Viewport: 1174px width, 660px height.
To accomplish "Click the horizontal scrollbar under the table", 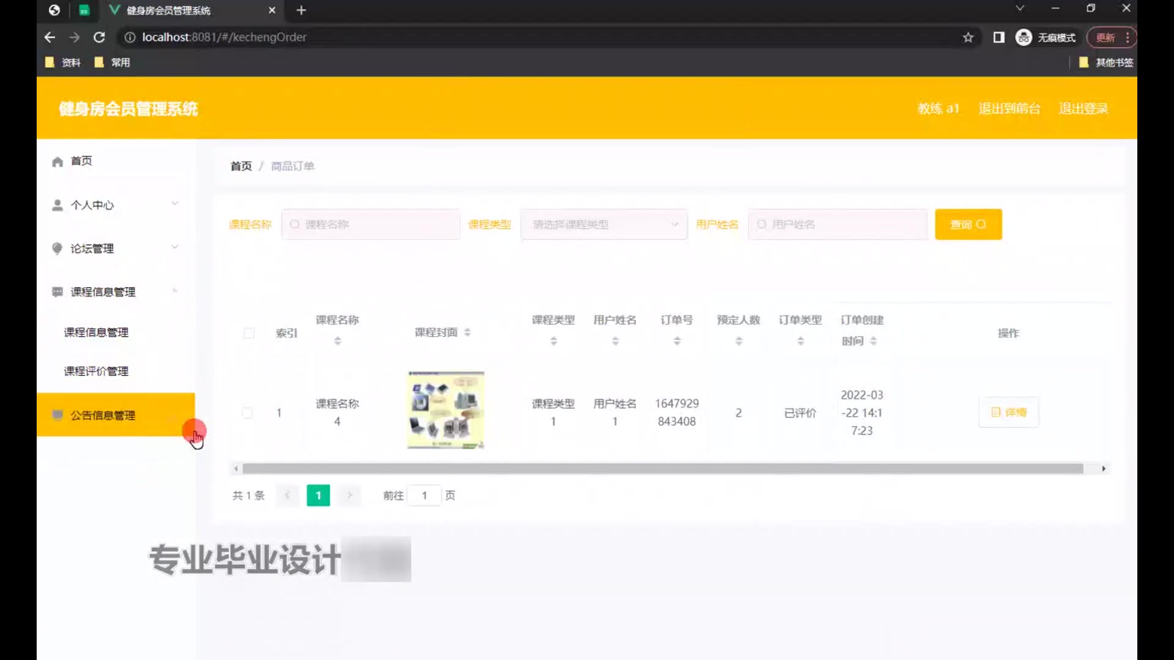I will [x=662, y=469].
